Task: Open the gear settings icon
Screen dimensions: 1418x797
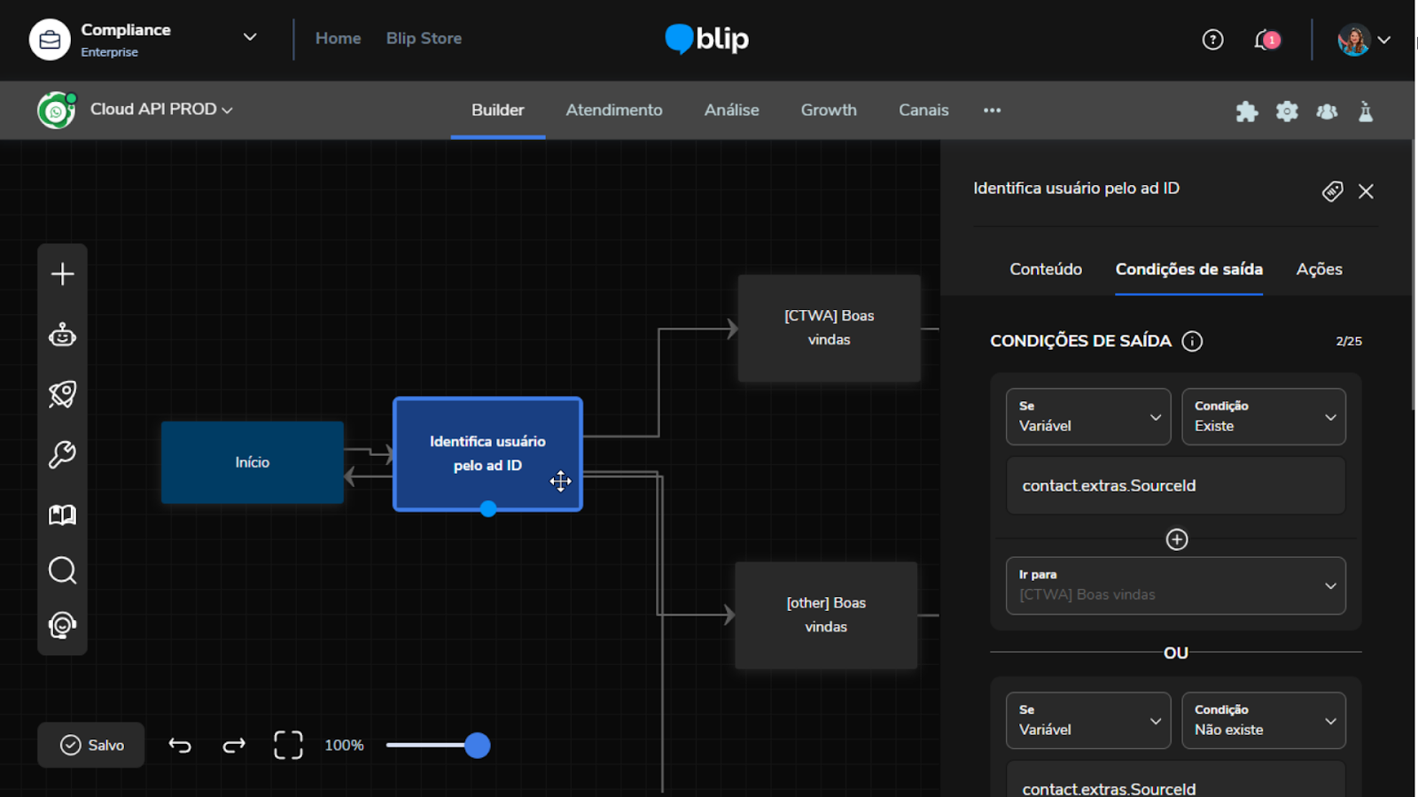Action: click(x=1287, y=112)
